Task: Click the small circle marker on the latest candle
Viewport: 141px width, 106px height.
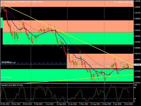Action: (x=128, y=67)
